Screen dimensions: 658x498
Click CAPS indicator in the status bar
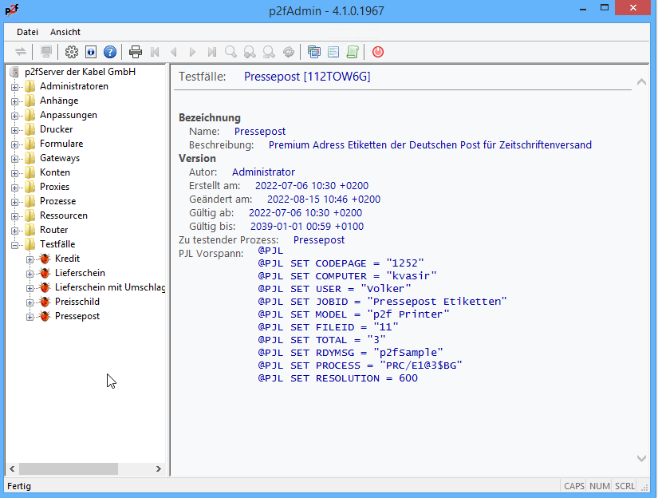pyautogui.click(x=574, y=486)
